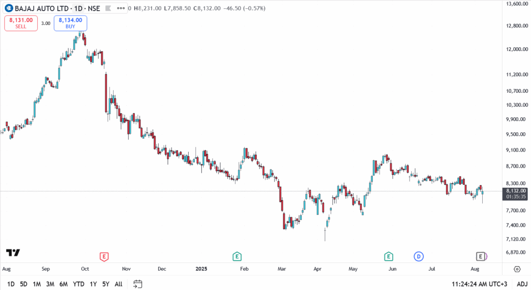Click the 9,100.00 price axis label
Image resolution: width=531 pixels, height=290 pixels.
coord(517,150)
